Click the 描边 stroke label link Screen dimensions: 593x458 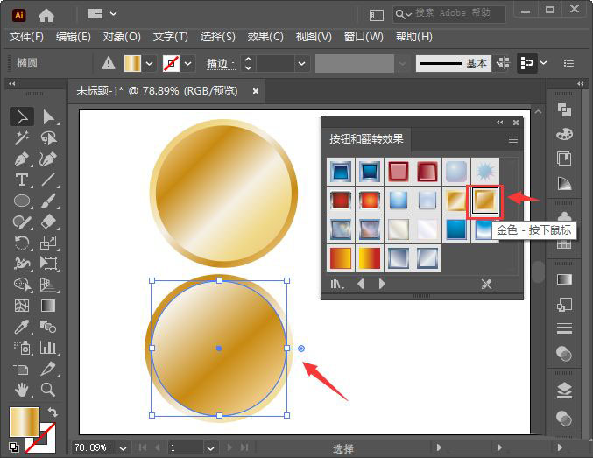221,64
